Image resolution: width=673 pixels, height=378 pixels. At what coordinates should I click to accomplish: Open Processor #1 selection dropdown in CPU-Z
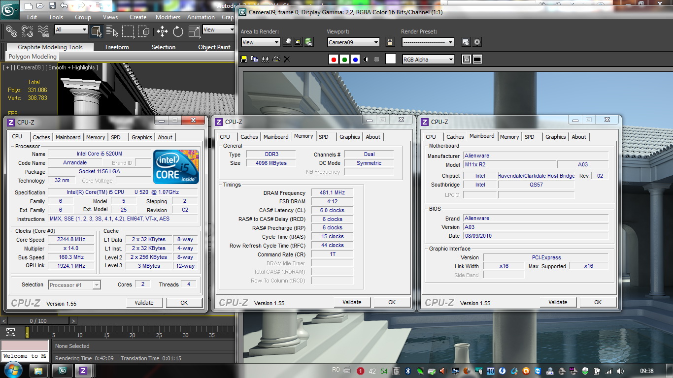[74, 285]
